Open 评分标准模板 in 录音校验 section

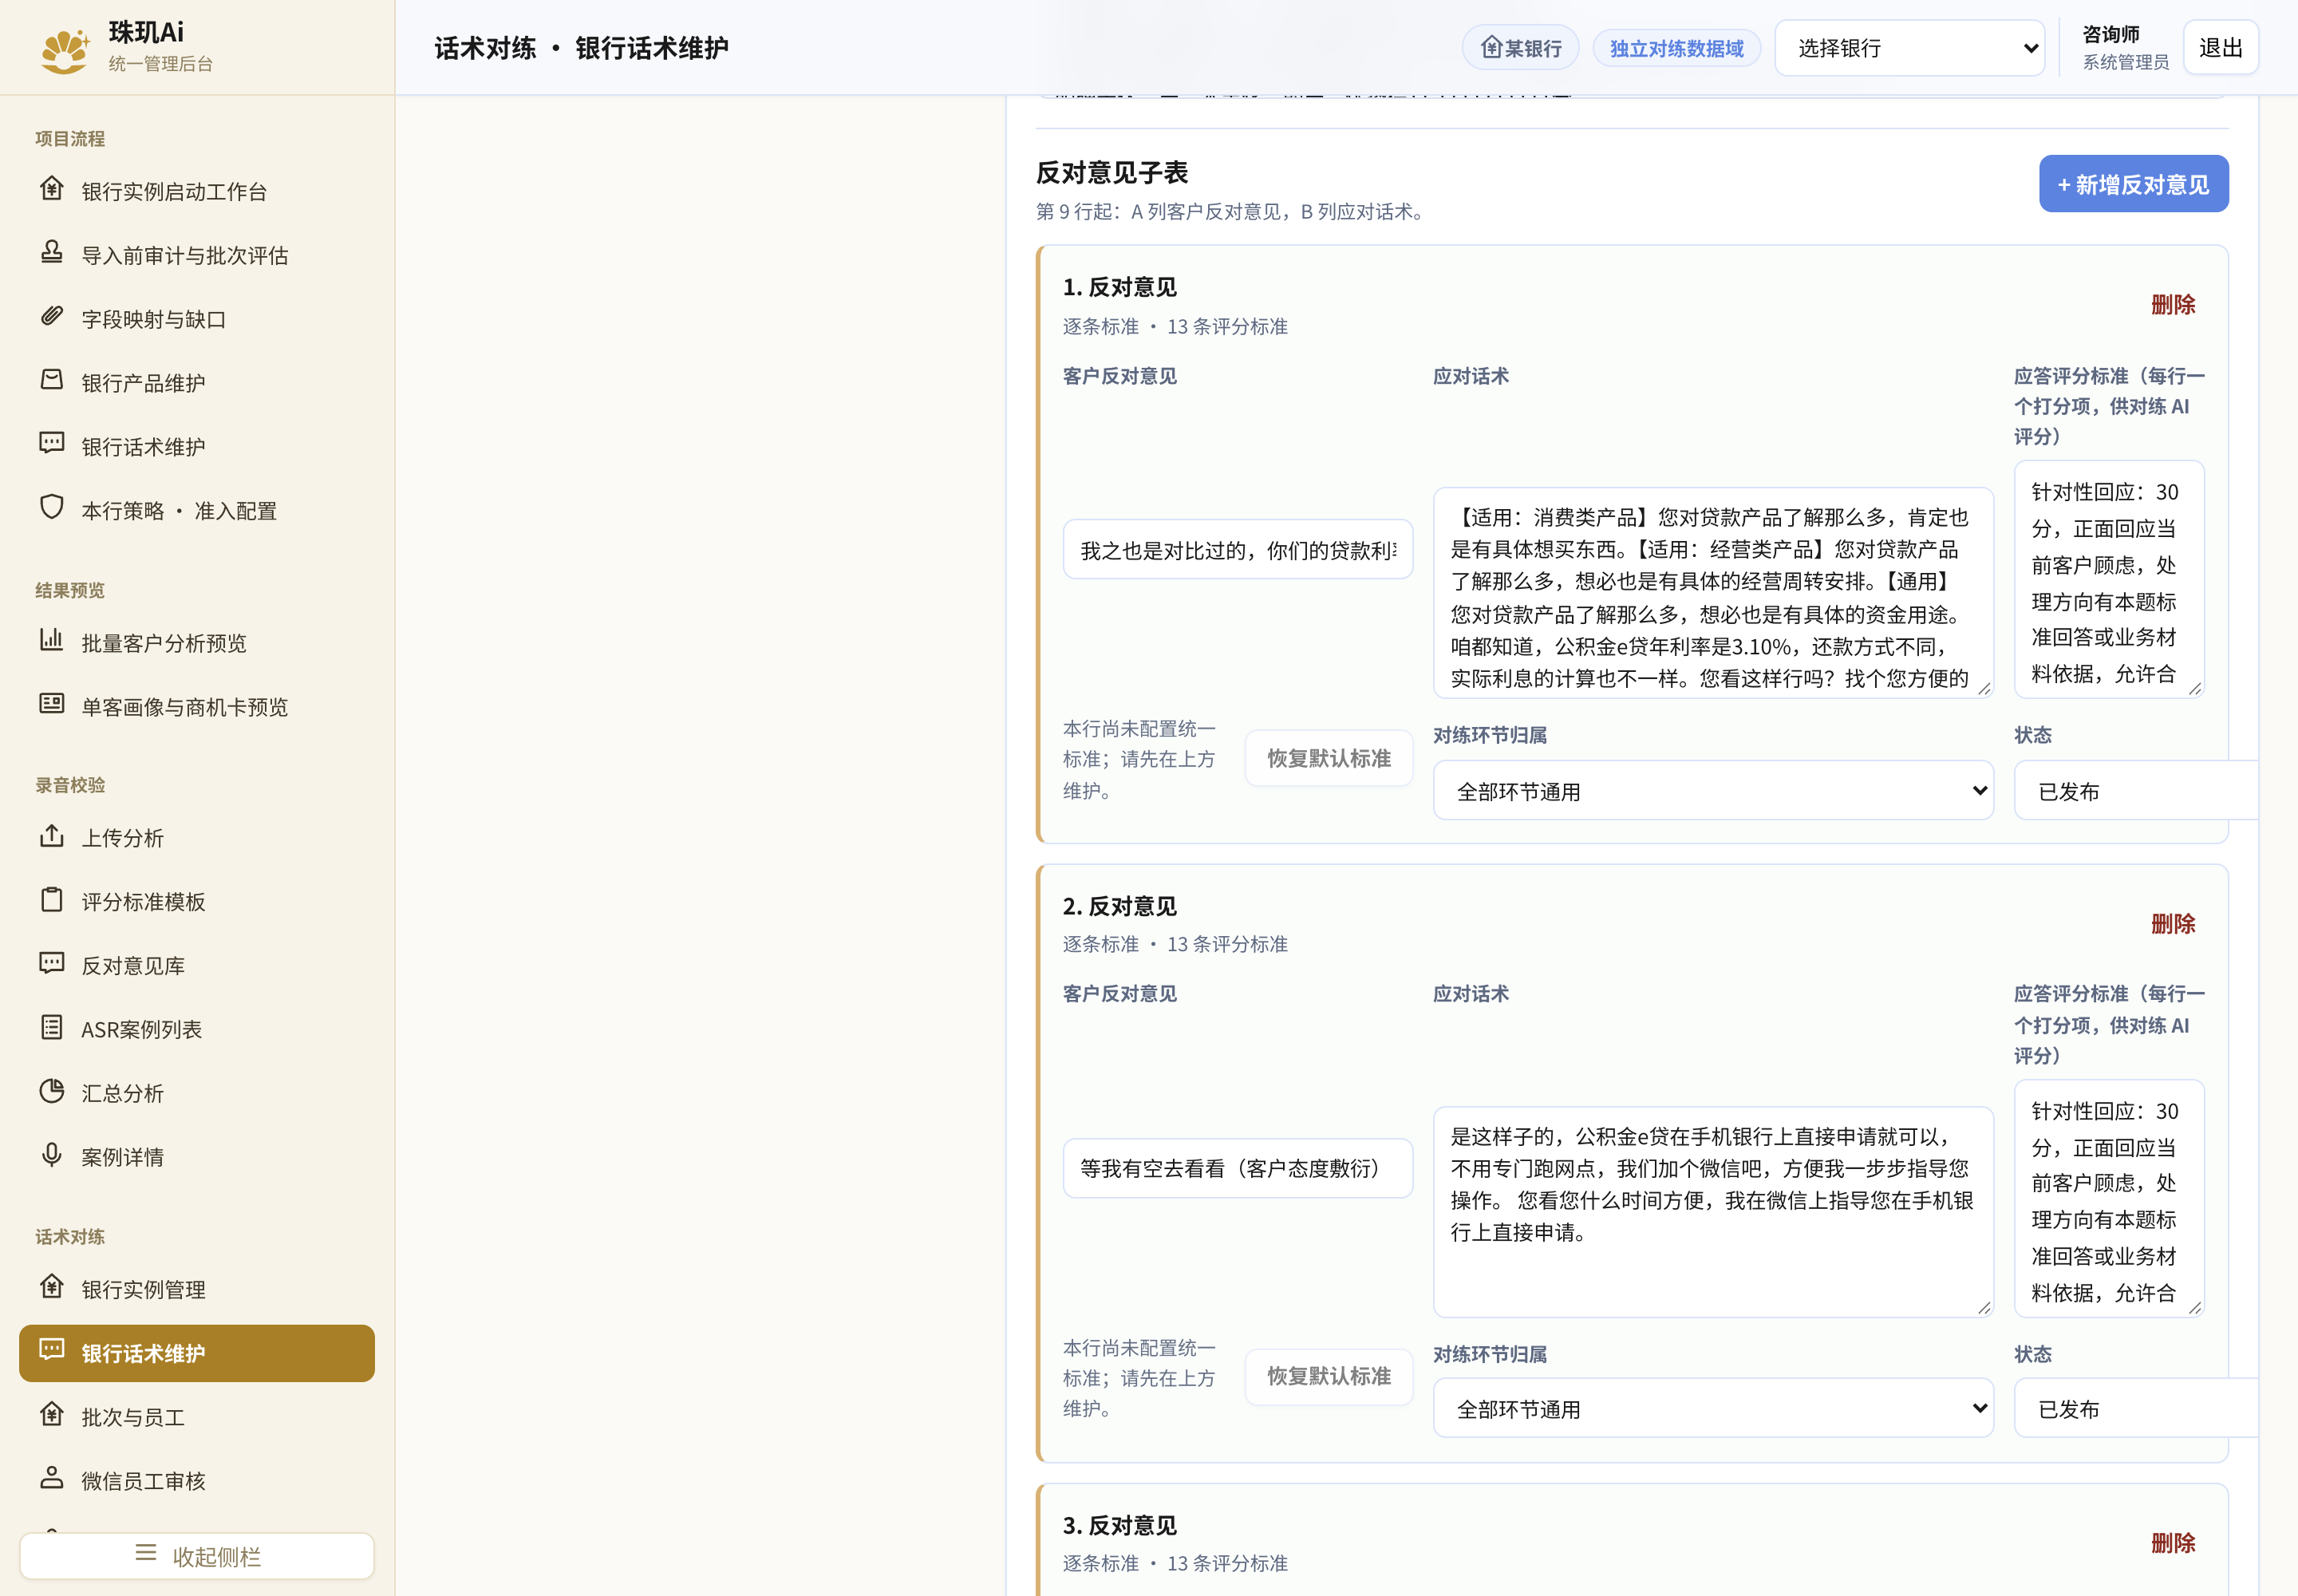tap(197, 901)
